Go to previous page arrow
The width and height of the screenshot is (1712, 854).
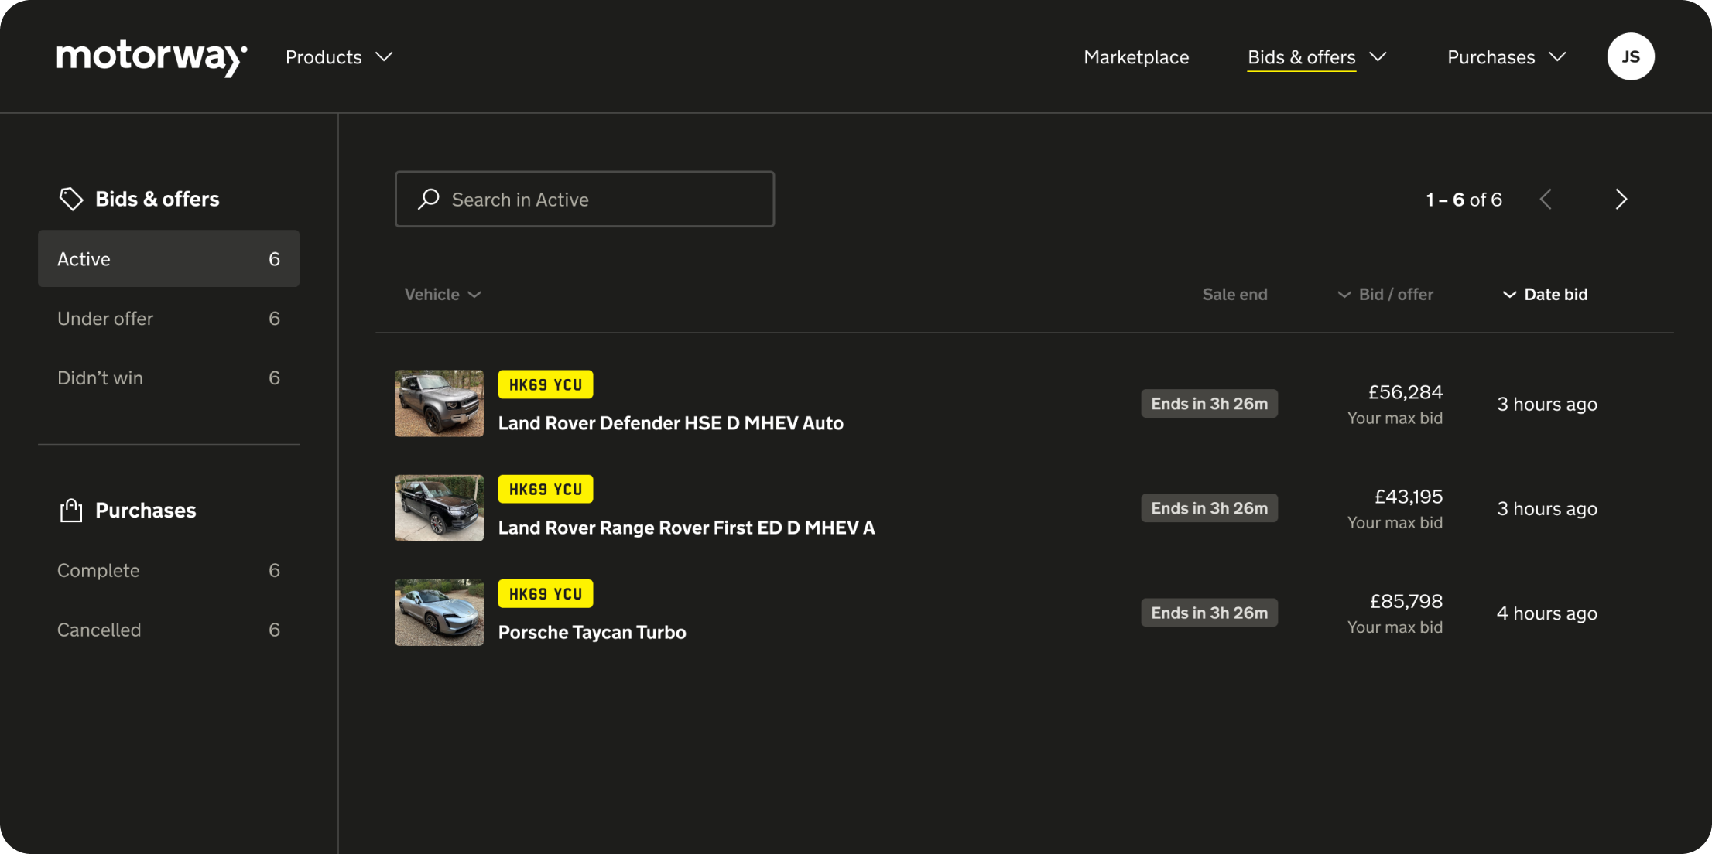pos(1546,200)
